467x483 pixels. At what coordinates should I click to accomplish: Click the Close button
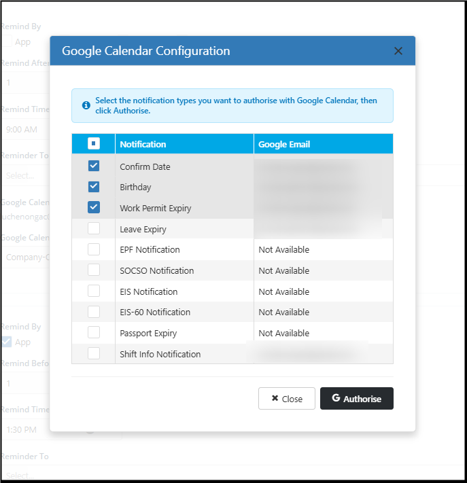(x=287, y=399)
